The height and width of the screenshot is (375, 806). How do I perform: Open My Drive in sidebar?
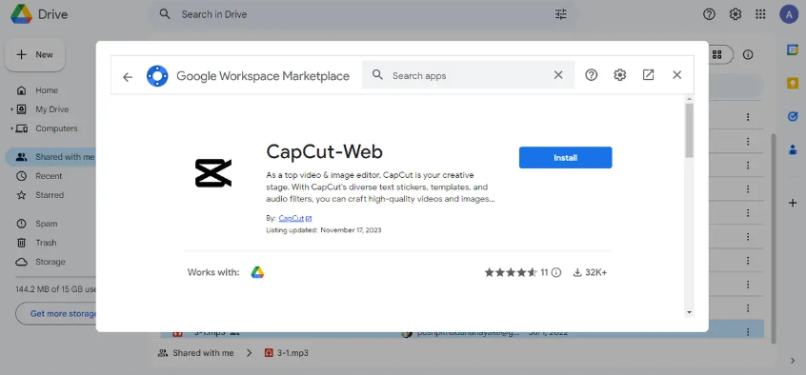click(51, 109)
